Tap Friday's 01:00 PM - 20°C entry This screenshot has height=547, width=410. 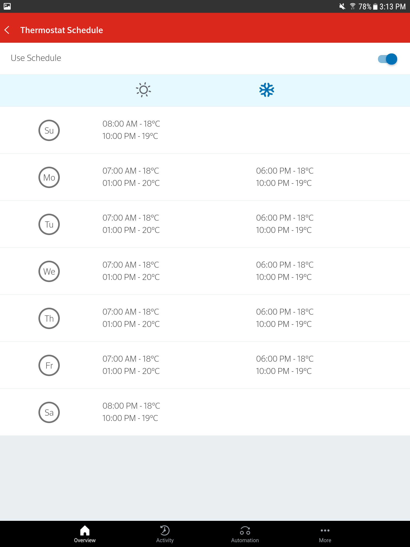[x=131, y=371]
